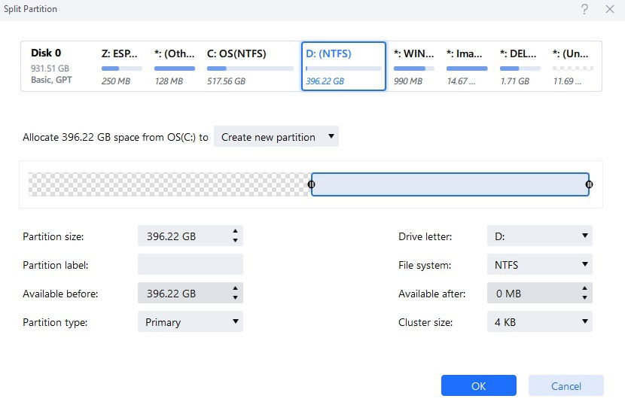Open the Drive letter D: dropdown

pyautogui.click(x=540, y=236)
